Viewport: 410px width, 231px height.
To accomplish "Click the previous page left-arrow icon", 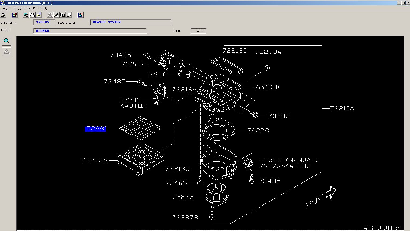I will pyautogui.click(x=63, y=15).
